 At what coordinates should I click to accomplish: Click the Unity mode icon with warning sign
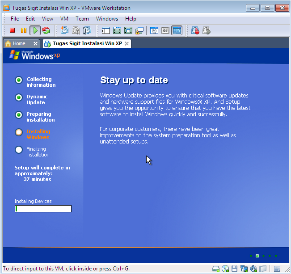point(139,31)
